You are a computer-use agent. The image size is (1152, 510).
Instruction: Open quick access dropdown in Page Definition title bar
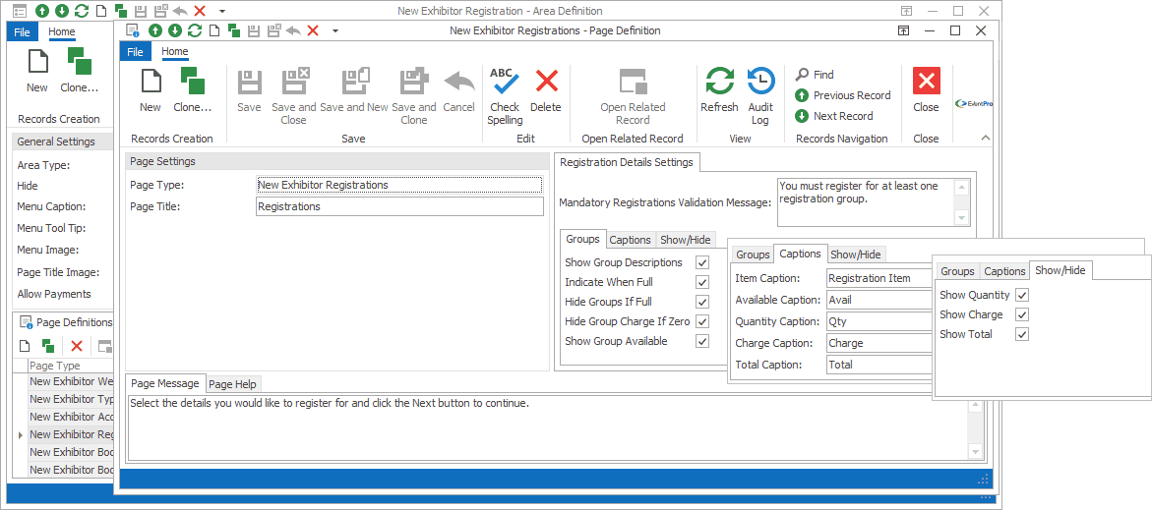pos(335,30)
